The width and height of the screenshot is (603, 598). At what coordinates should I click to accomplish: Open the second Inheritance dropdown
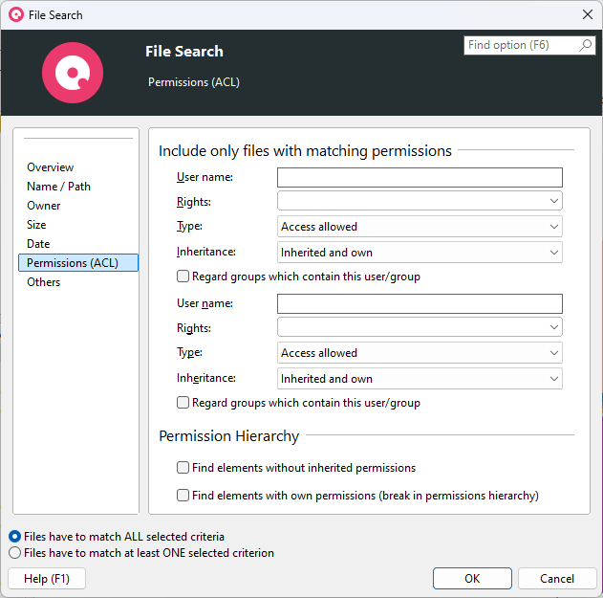pyautogui.click(x=419, y=379)
